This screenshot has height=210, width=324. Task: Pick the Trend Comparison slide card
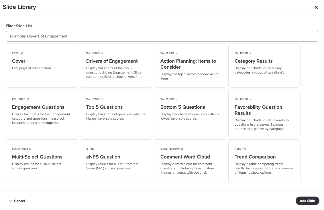click(264, 161)
